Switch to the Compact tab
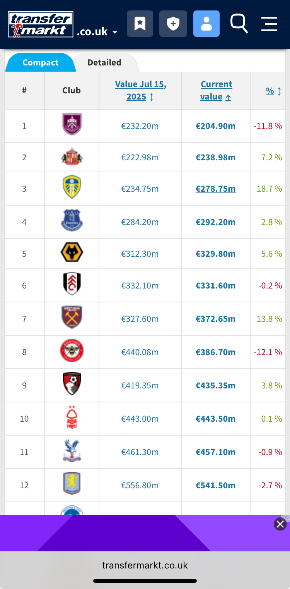This screenshot has width=290, height=589. [x=40, y=63]
